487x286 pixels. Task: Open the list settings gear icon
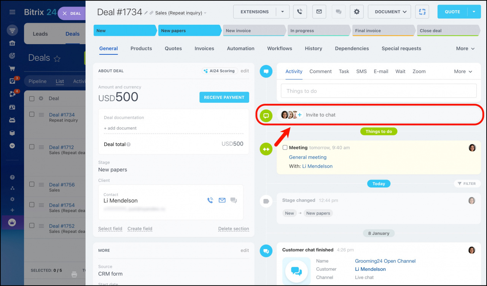41,99
